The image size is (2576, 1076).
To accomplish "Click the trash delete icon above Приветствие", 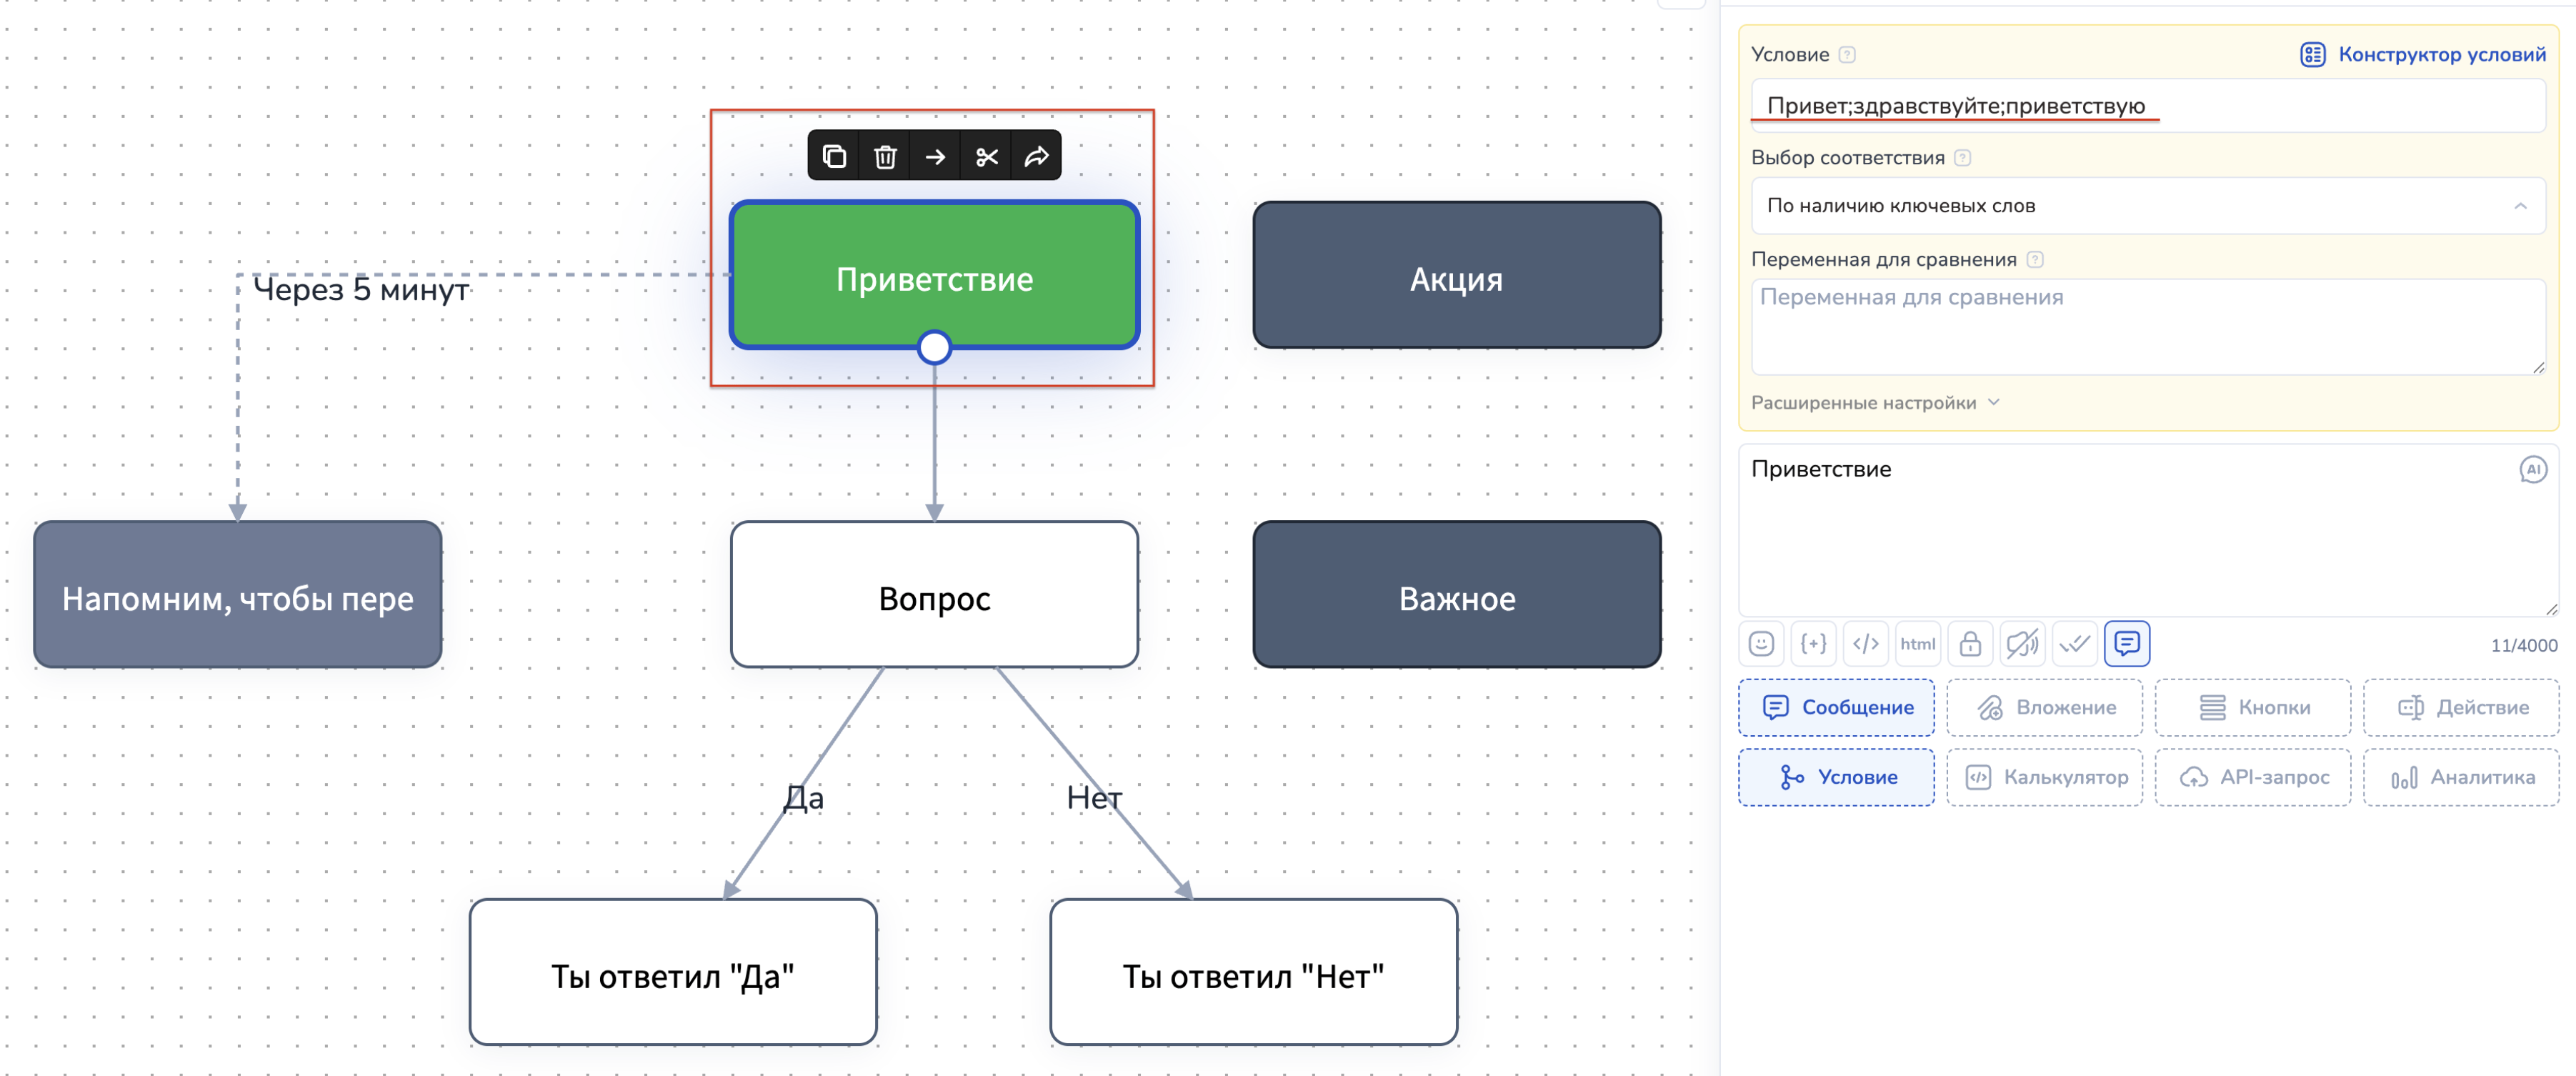I will click(885, 157).
